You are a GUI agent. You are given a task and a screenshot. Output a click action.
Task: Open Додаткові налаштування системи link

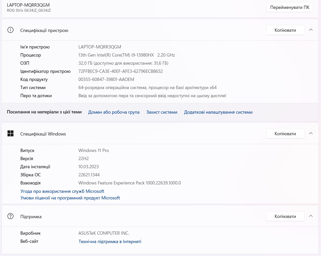click(x=218, y=112)
